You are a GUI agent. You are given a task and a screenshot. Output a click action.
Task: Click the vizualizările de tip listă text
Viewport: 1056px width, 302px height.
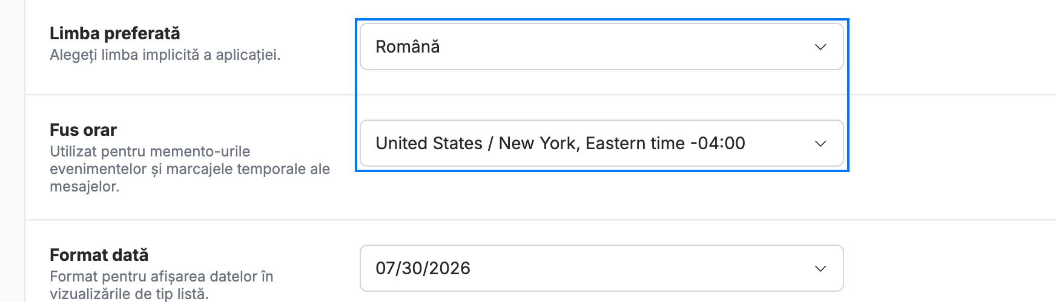129,294
